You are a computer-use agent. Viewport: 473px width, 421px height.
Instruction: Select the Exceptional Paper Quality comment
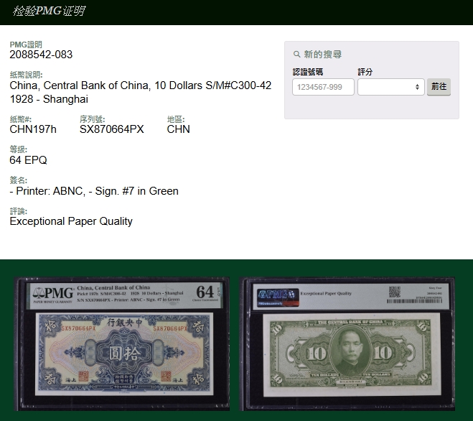tap(71, 221)
